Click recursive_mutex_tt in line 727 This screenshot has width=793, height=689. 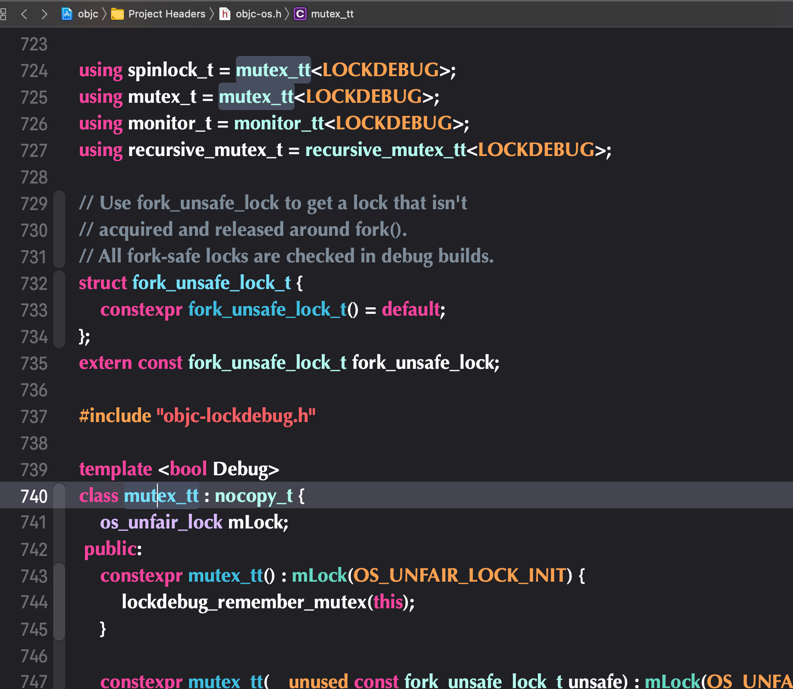(x=385, y=150)
